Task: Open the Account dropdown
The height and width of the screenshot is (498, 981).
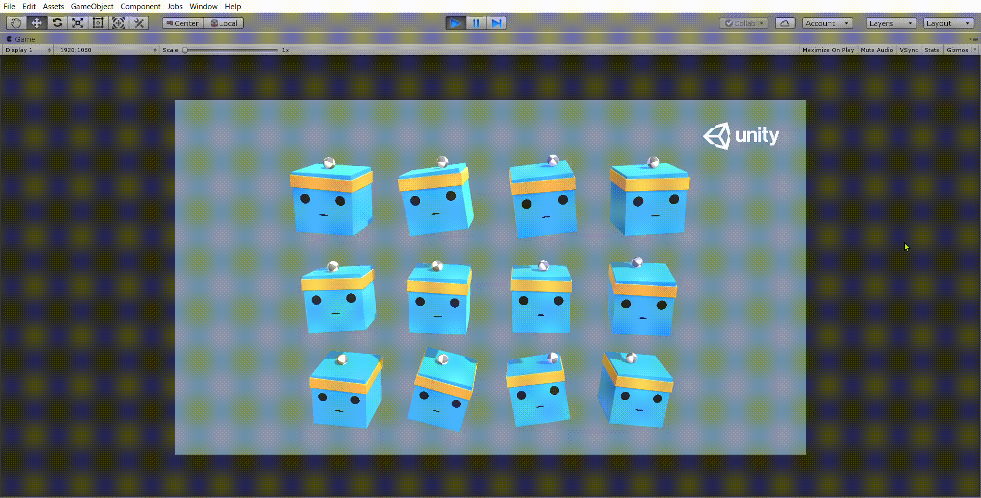Action: (x=827, y=23)
